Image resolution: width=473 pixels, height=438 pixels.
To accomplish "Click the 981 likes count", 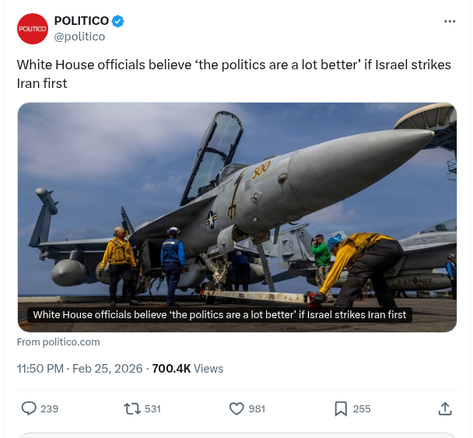I will (x=257, y=408).
